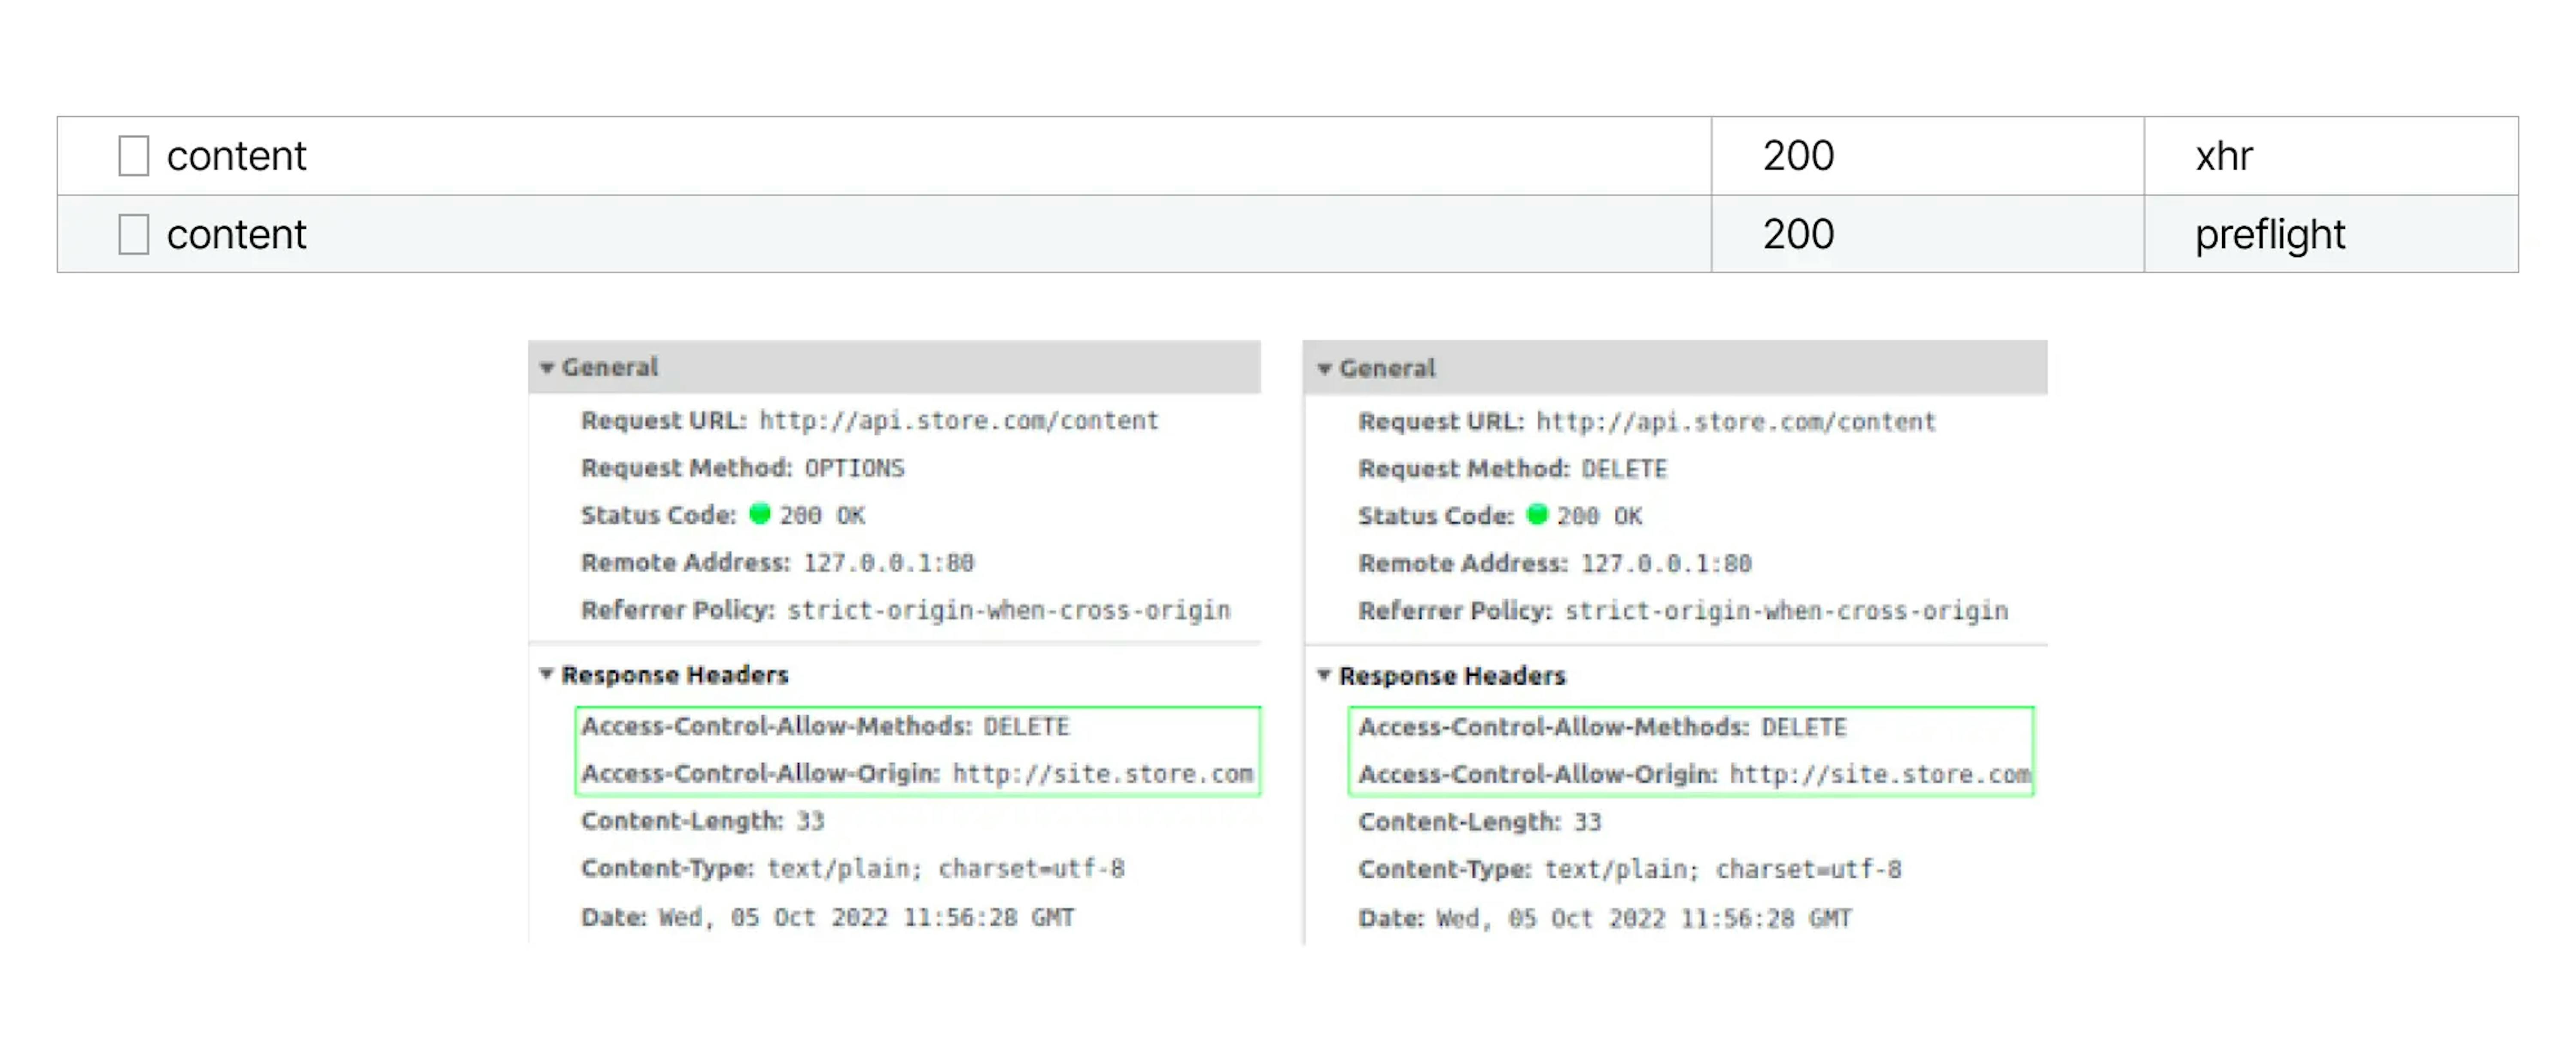The height and width of the screenshot is (1047, 2576).
Task: Select the 'content' name in the preflight row
Action: pos(236,234)
